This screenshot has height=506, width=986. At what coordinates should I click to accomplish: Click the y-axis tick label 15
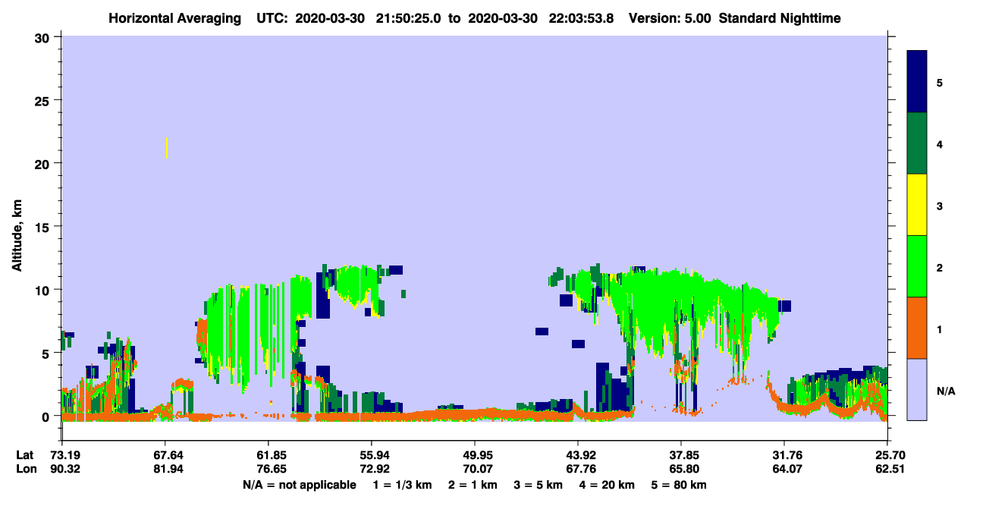(44, 226)
